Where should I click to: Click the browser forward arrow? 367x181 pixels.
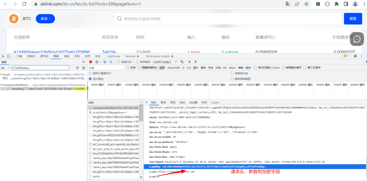tap(15, 4)
